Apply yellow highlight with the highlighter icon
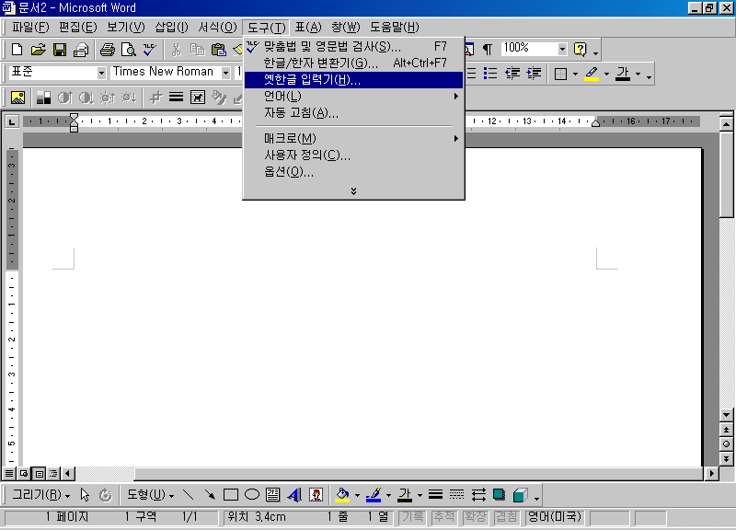Viewport: 736px width, 530px height. [592, 74]
